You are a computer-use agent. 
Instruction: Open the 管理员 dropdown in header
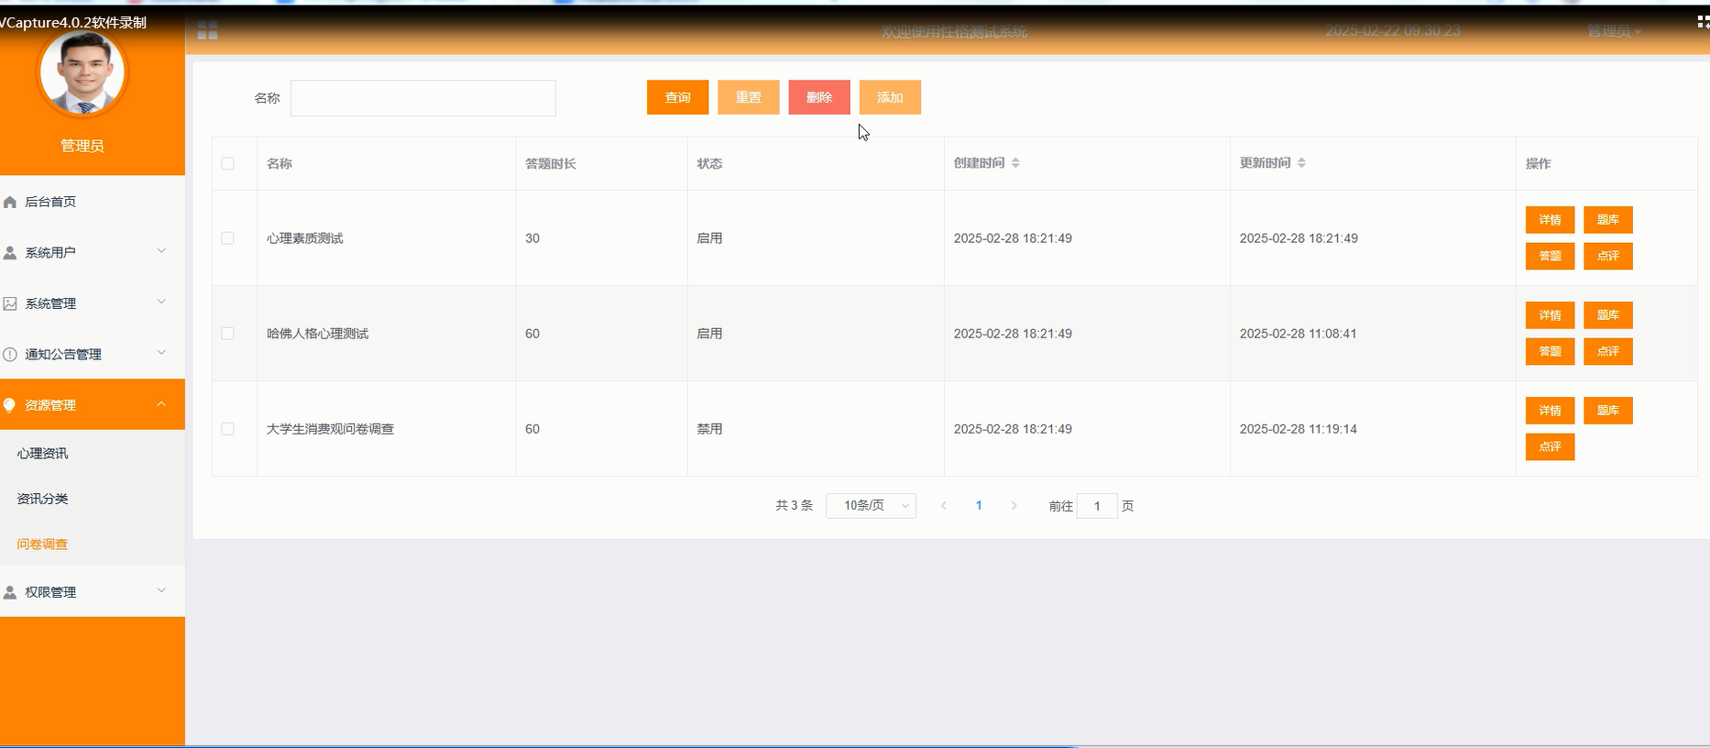click(1614, 31)
